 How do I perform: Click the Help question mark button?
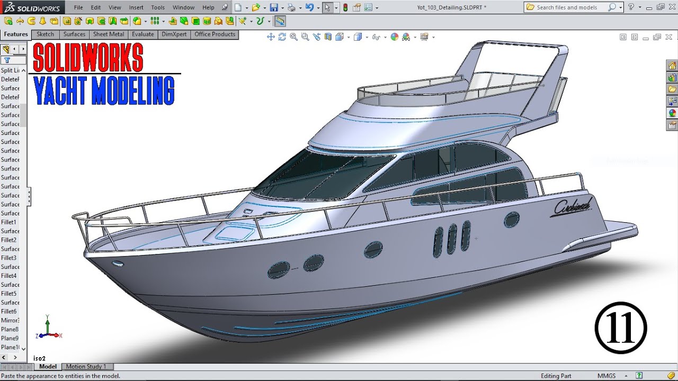click(x=631, y=7)
